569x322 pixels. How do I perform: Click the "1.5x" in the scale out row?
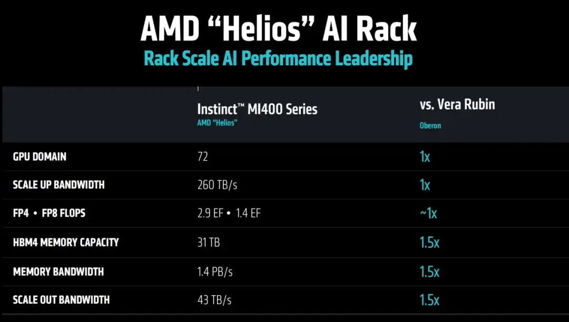(x=429, y=300)
